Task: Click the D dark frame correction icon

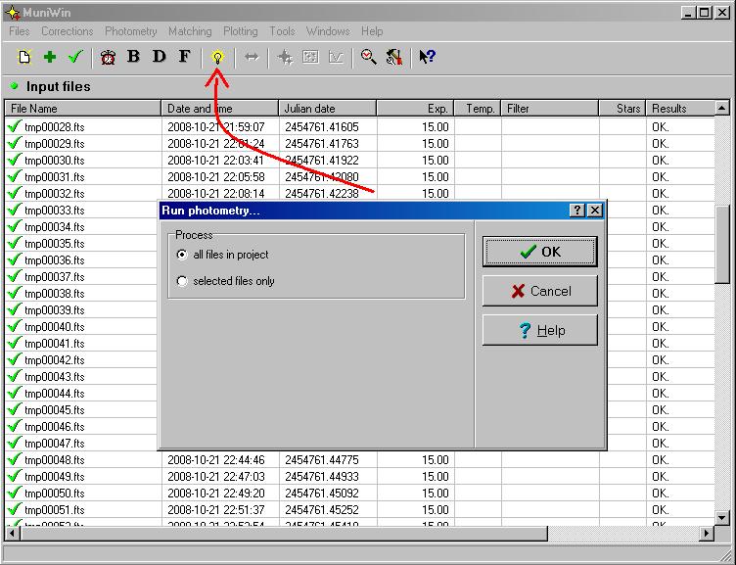Action: [x=160, y=57]
